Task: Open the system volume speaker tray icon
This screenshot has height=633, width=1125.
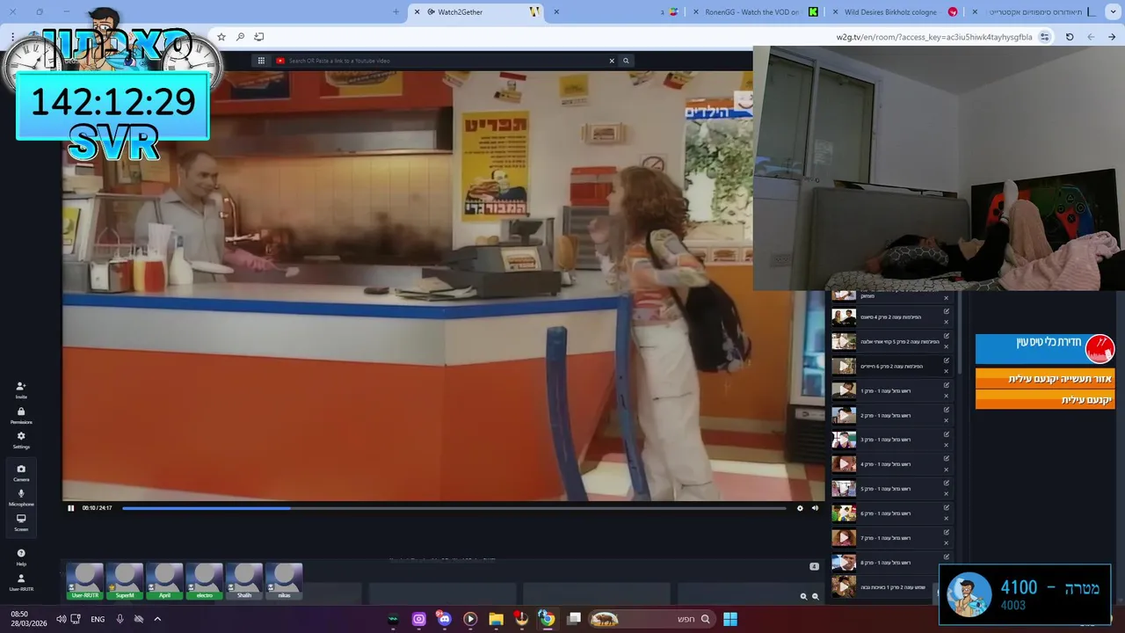Action: tap(61, 619)
